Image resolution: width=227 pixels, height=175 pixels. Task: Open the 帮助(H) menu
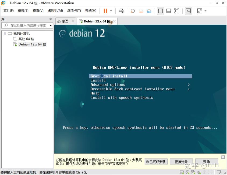click(x=91, y=10)
